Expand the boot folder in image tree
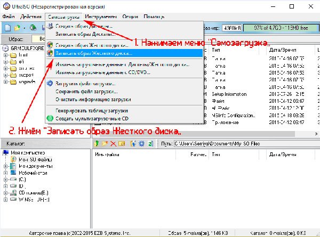Viewport: 320px width, 237px height. click(6, 55)
